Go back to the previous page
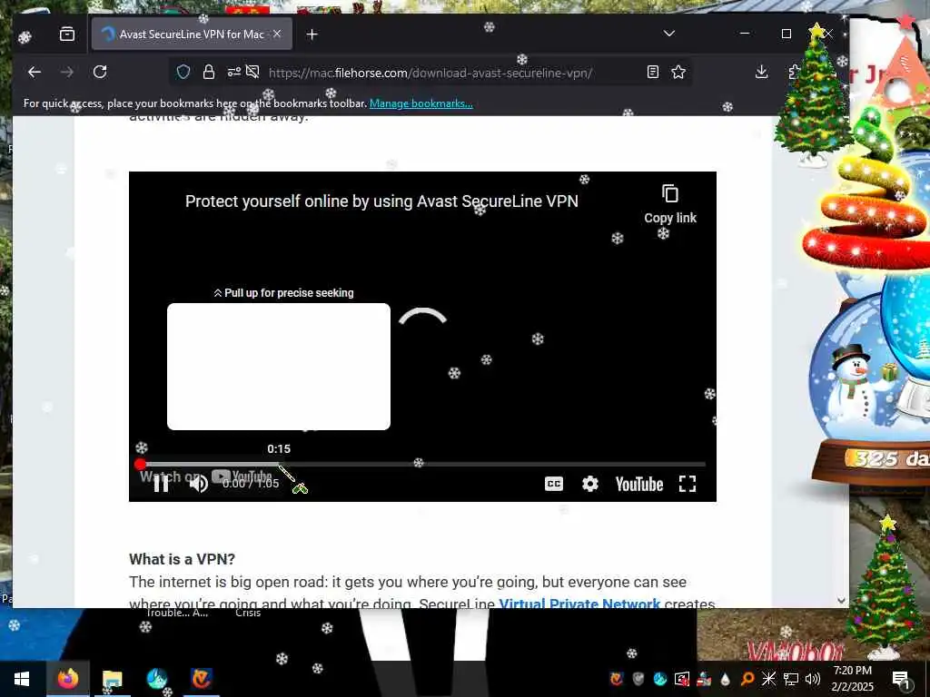 [35, 73]
